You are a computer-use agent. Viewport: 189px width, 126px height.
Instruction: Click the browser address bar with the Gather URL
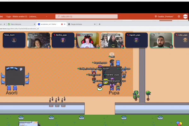tap(19, 29)
